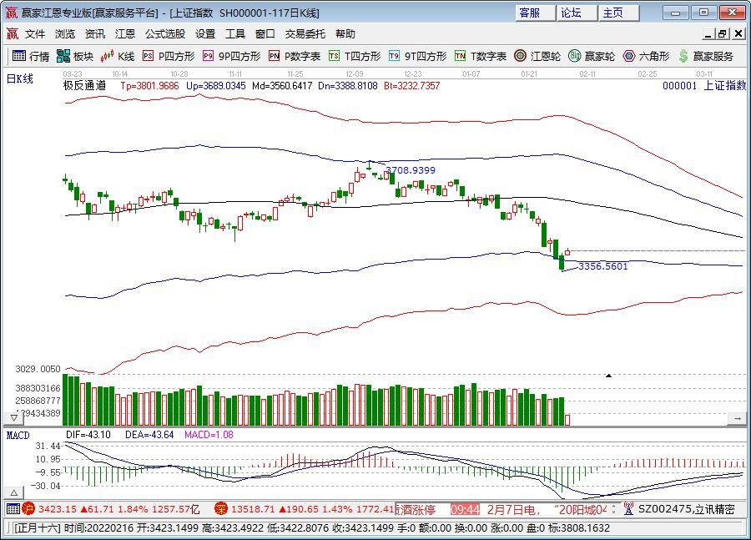The height and width of the screenshot is (540, 751).
Task: Click the signal tower icon beside SZ002475
Action: coord(628,508)
